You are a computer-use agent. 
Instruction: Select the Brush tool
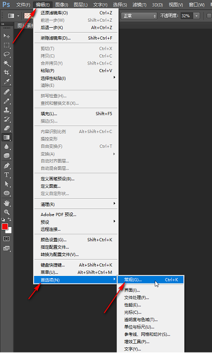pyautogui.click(x=6, y=101)
